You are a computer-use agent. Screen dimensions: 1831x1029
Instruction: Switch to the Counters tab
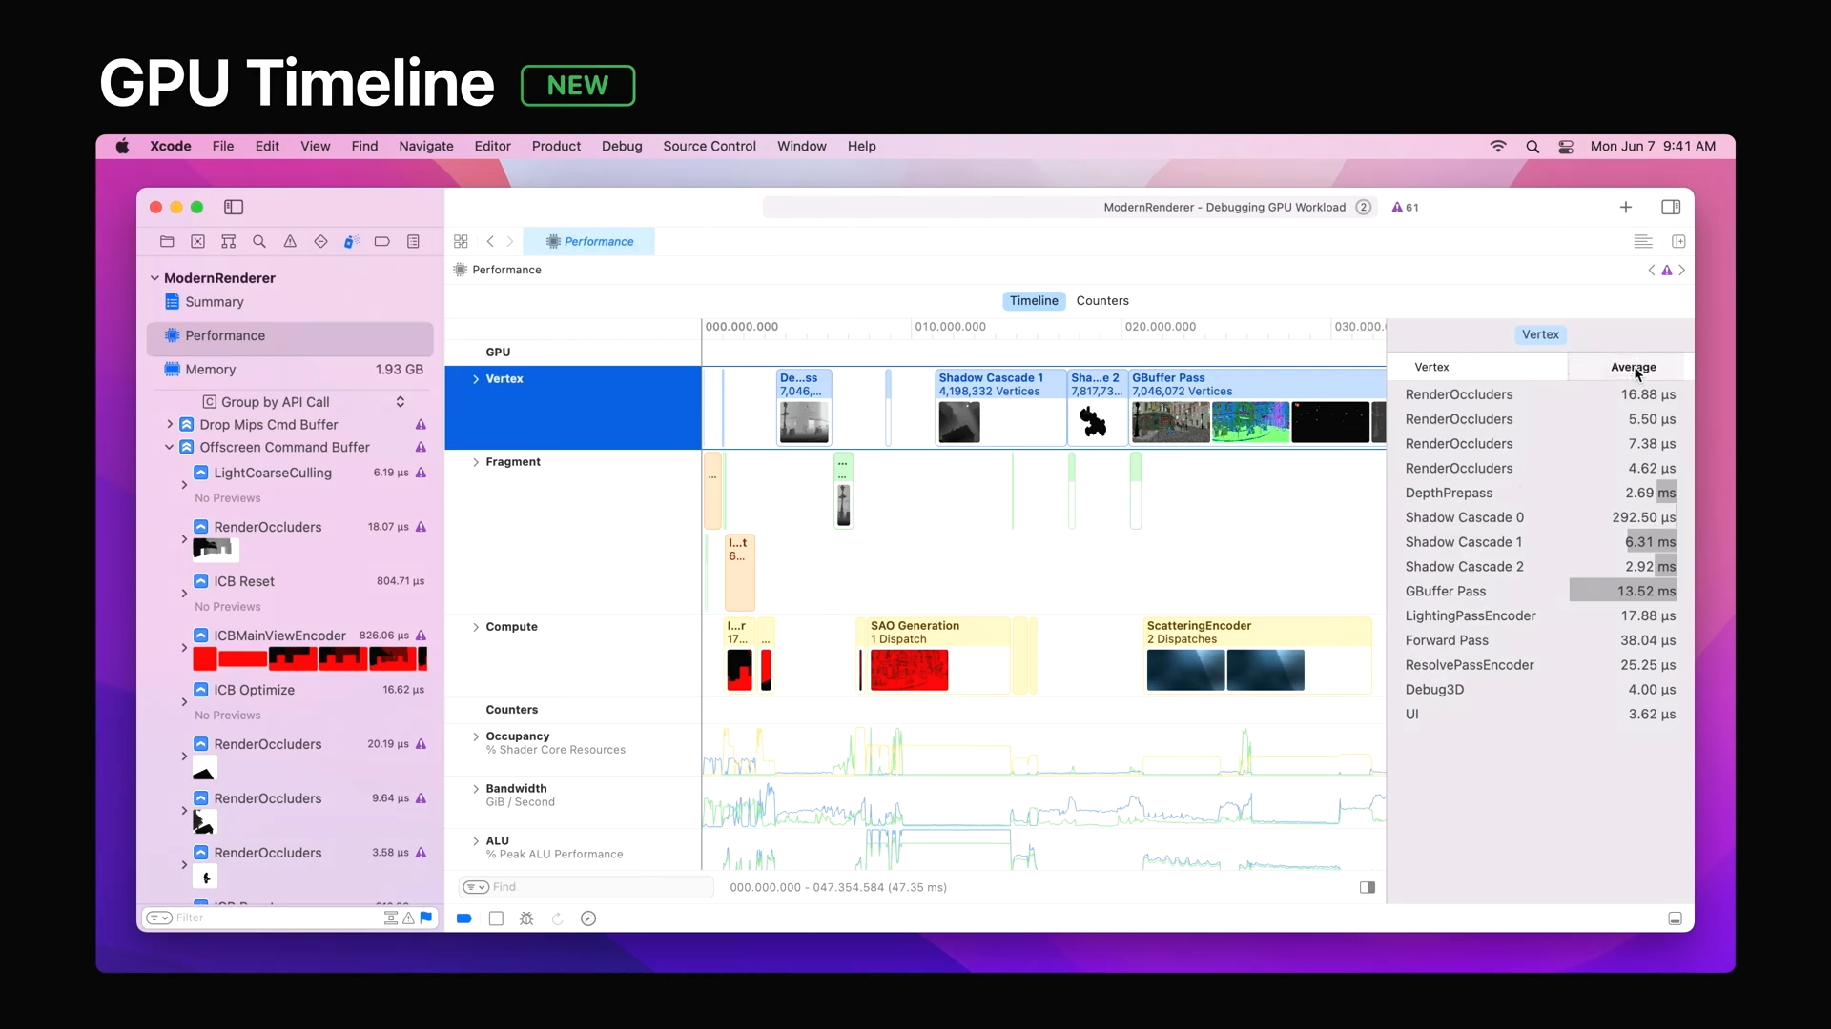click(1102, 301)
